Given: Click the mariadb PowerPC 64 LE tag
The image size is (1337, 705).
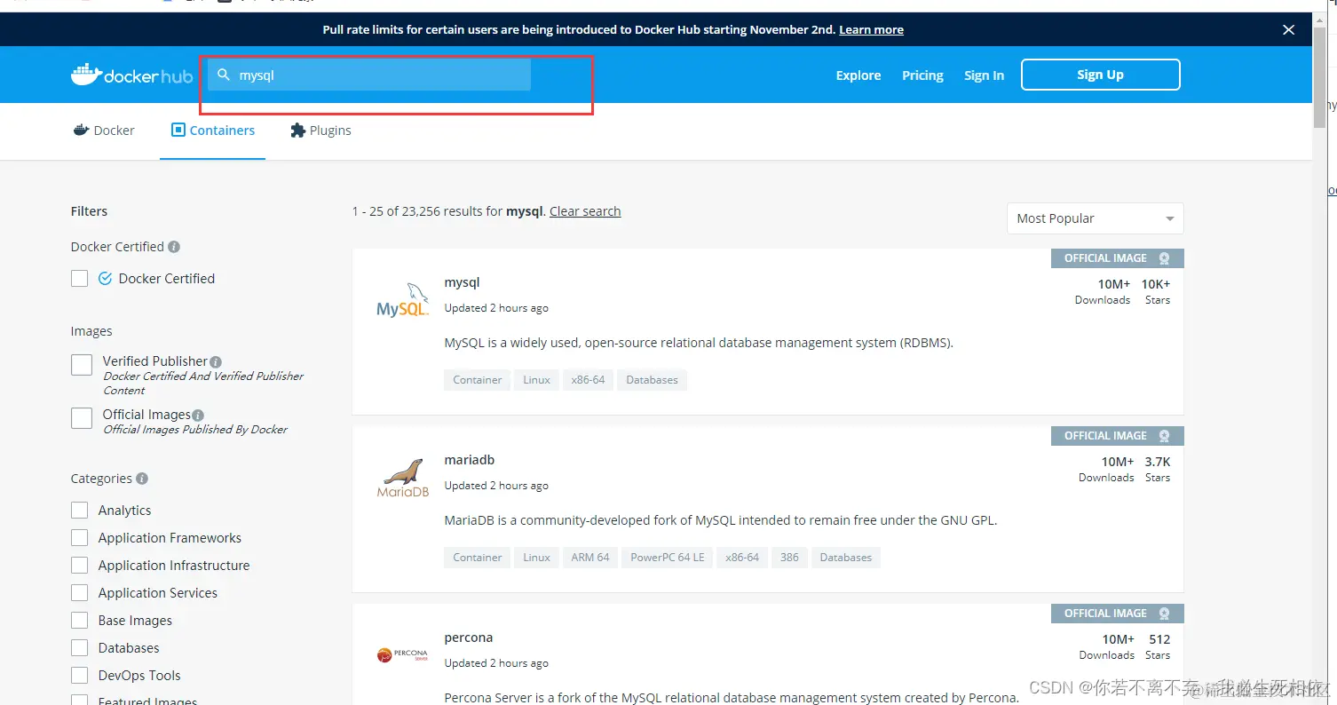Looking at the screenshot, I should [x=667, y=558].
